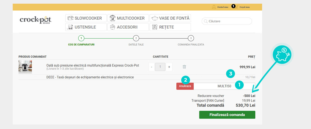Click the DEEE tax description text
The image size is (311, 129).
tap(90, 77)
